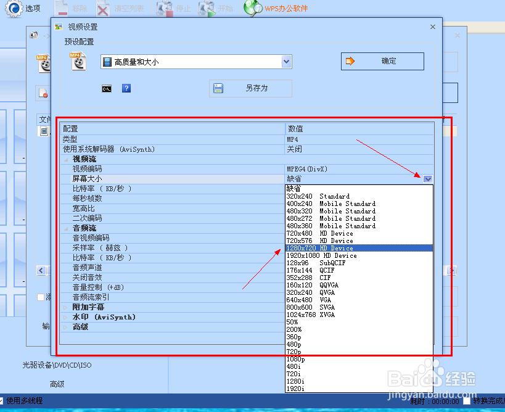Collapse the 音频流 section
Viewport: 505px width, 412px height.
[x=65, y=228]
